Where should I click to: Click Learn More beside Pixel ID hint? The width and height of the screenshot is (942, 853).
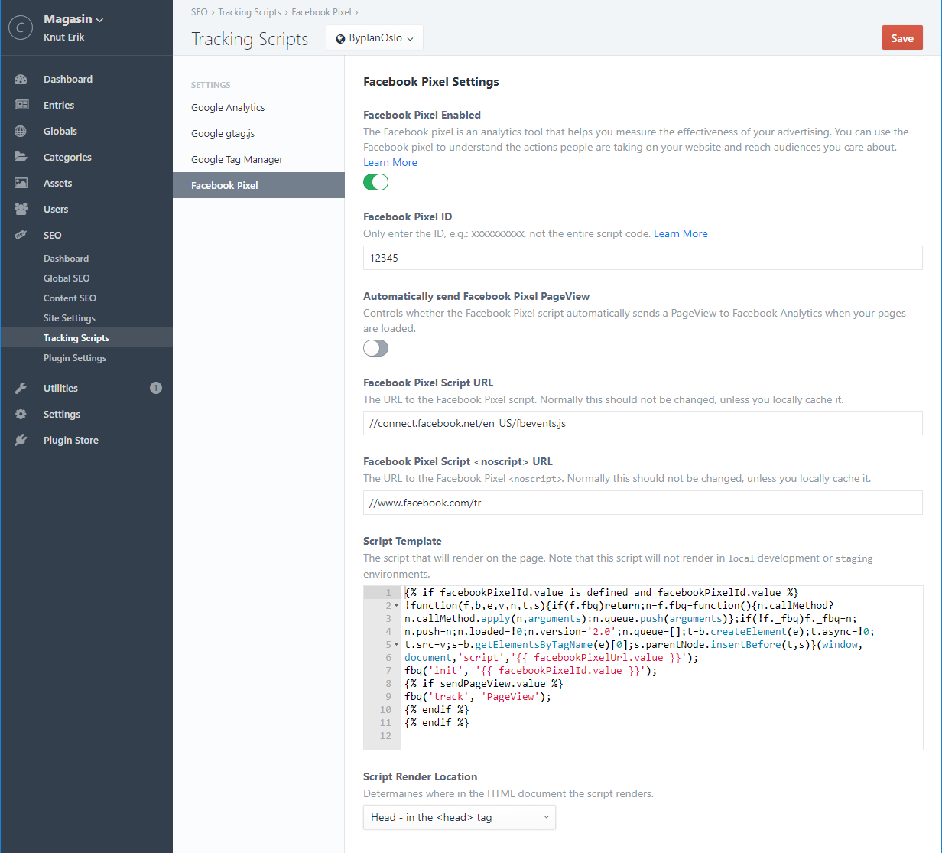[x=681, y=233]
